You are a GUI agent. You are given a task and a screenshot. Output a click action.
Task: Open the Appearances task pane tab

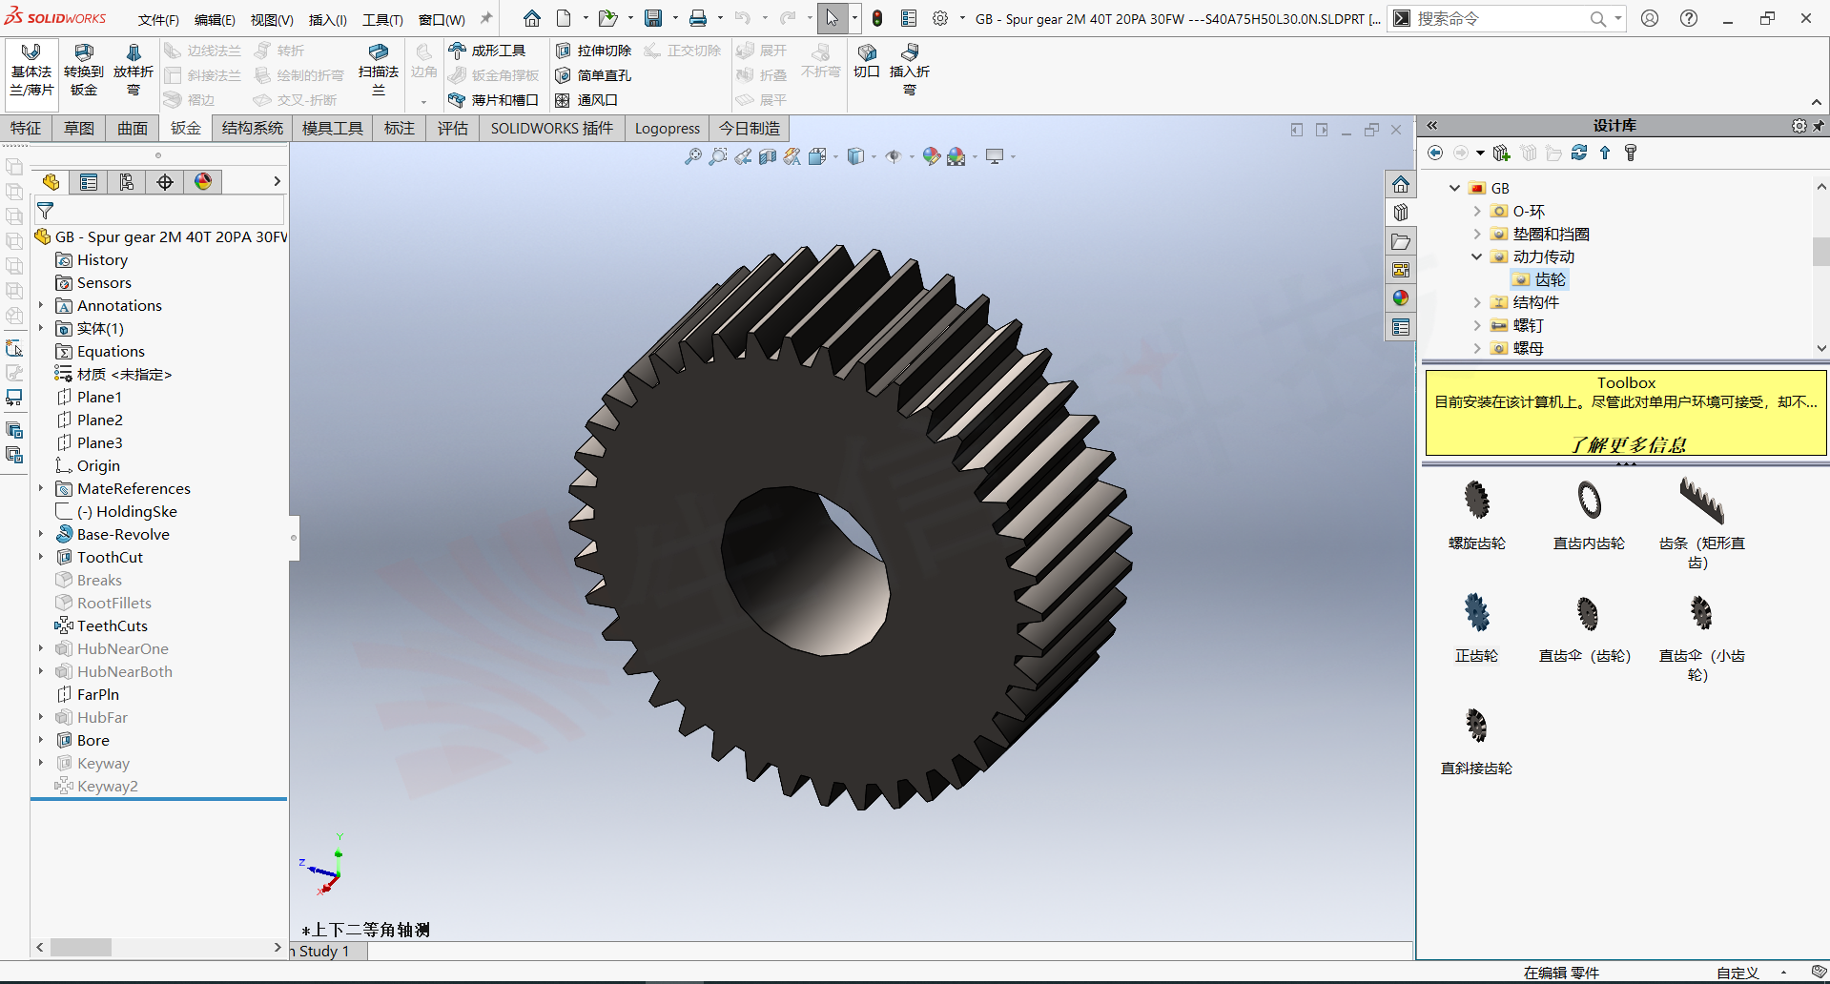1401,298
